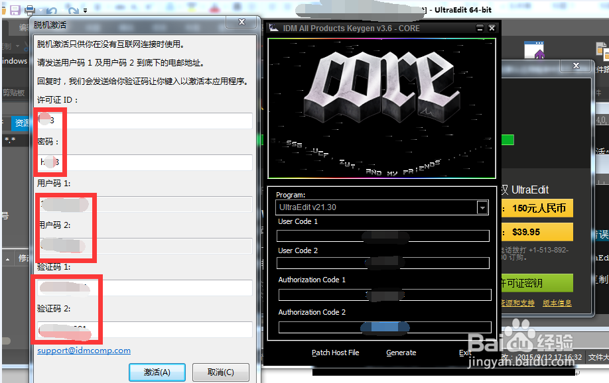The image size is (609, 383).
Task: Click the Print icon in UltraEdit toolbar
Action: pyautogui.click(x=30, y=10)
